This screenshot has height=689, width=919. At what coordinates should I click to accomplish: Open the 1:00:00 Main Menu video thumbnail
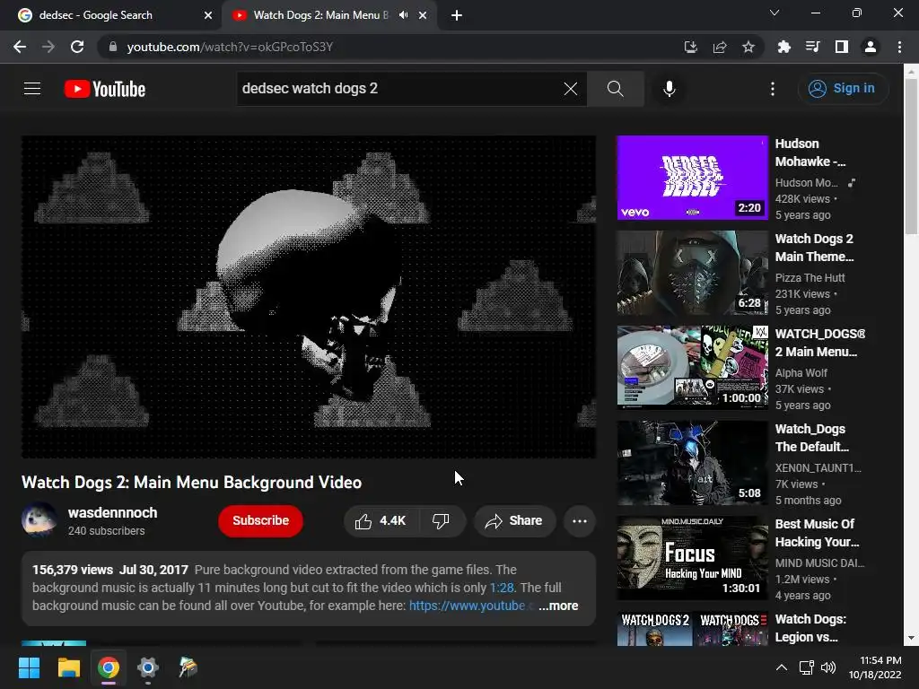pos(692,367)
